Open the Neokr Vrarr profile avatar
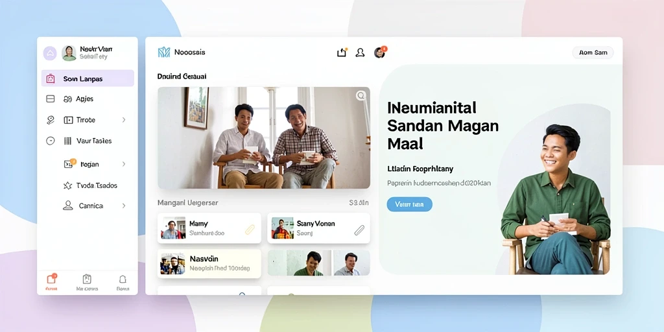This screenshot has width=664, height=332. pos(69,53)
